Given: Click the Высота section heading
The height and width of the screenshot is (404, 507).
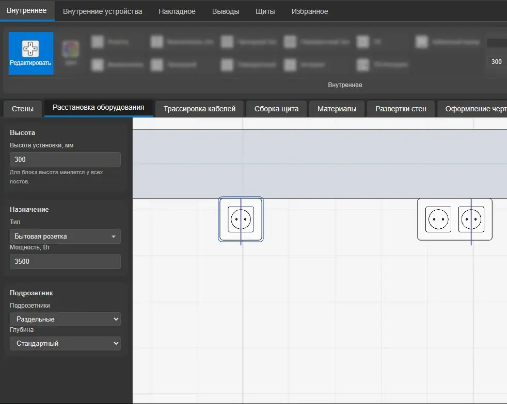Looking at the screenshot, I should click(22, 132).
